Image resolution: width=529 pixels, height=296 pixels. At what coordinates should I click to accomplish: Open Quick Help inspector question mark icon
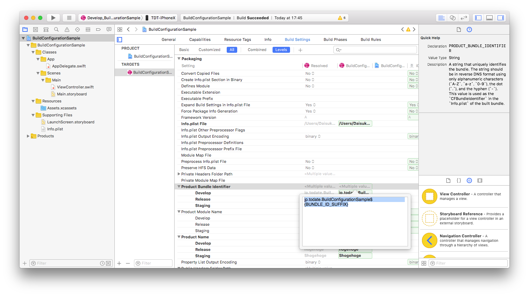469,29
